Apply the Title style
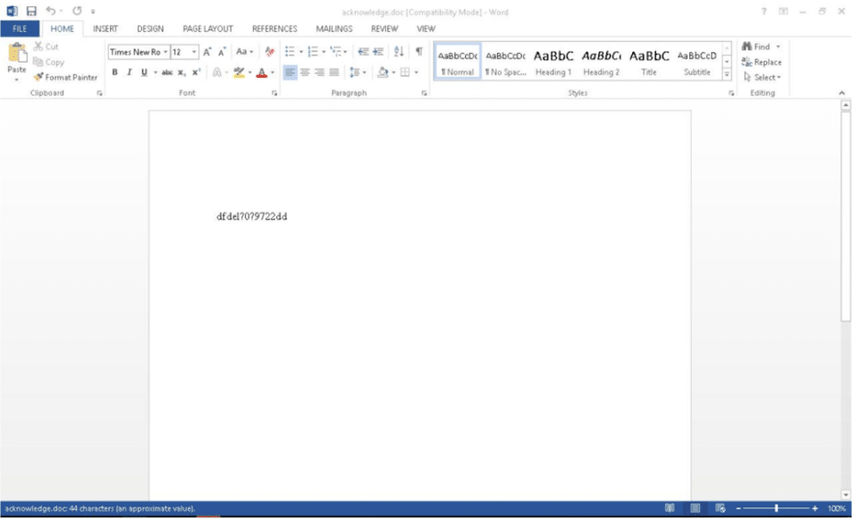The image size is (852, 520). (649, 62)
